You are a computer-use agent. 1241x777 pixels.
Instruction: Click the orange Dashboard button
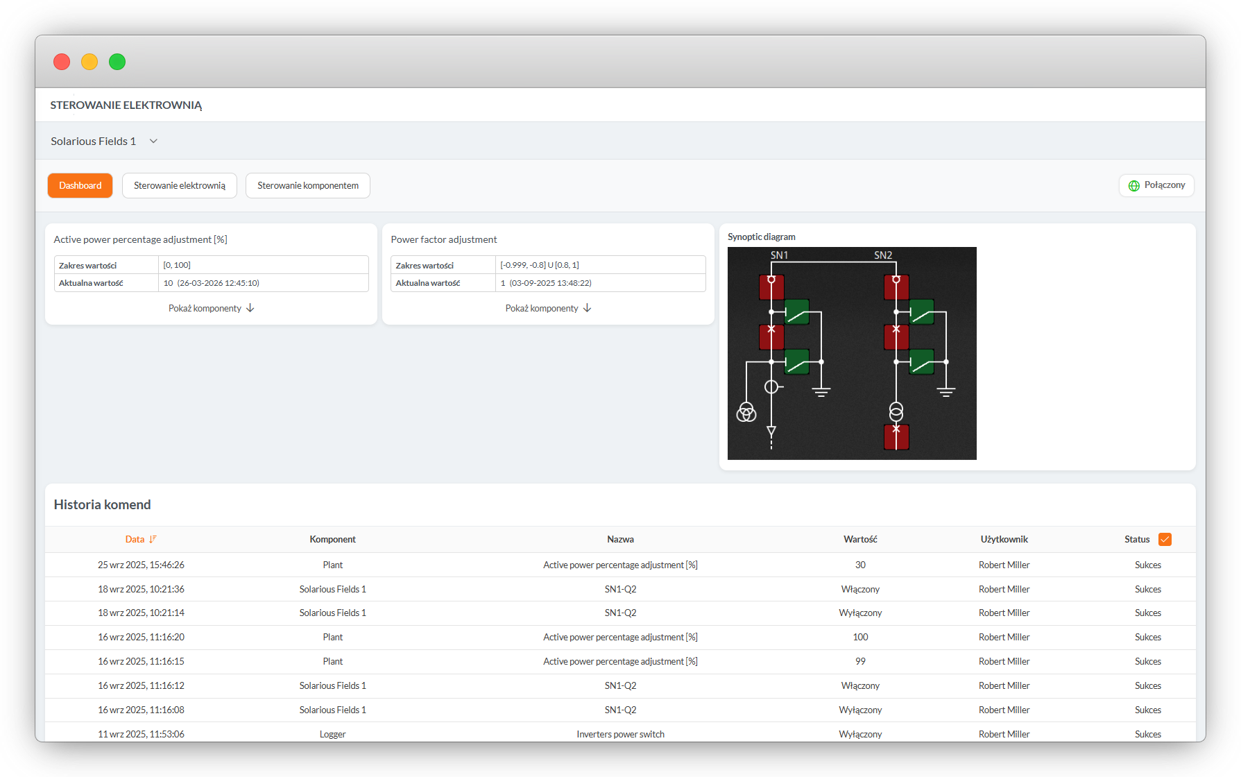click(80, 186)
